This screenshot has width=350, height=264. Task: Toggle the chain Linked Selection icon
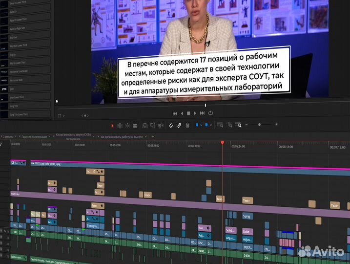(x=179, y=126)
